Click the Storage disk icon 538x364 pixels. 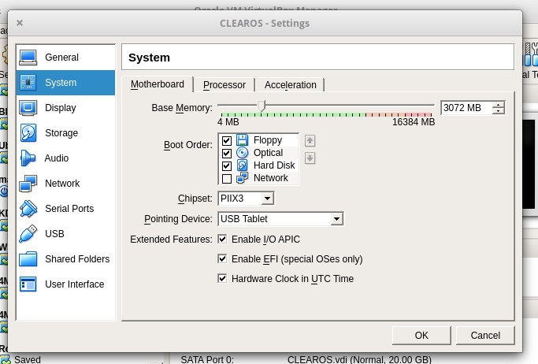tap(28, 133)
